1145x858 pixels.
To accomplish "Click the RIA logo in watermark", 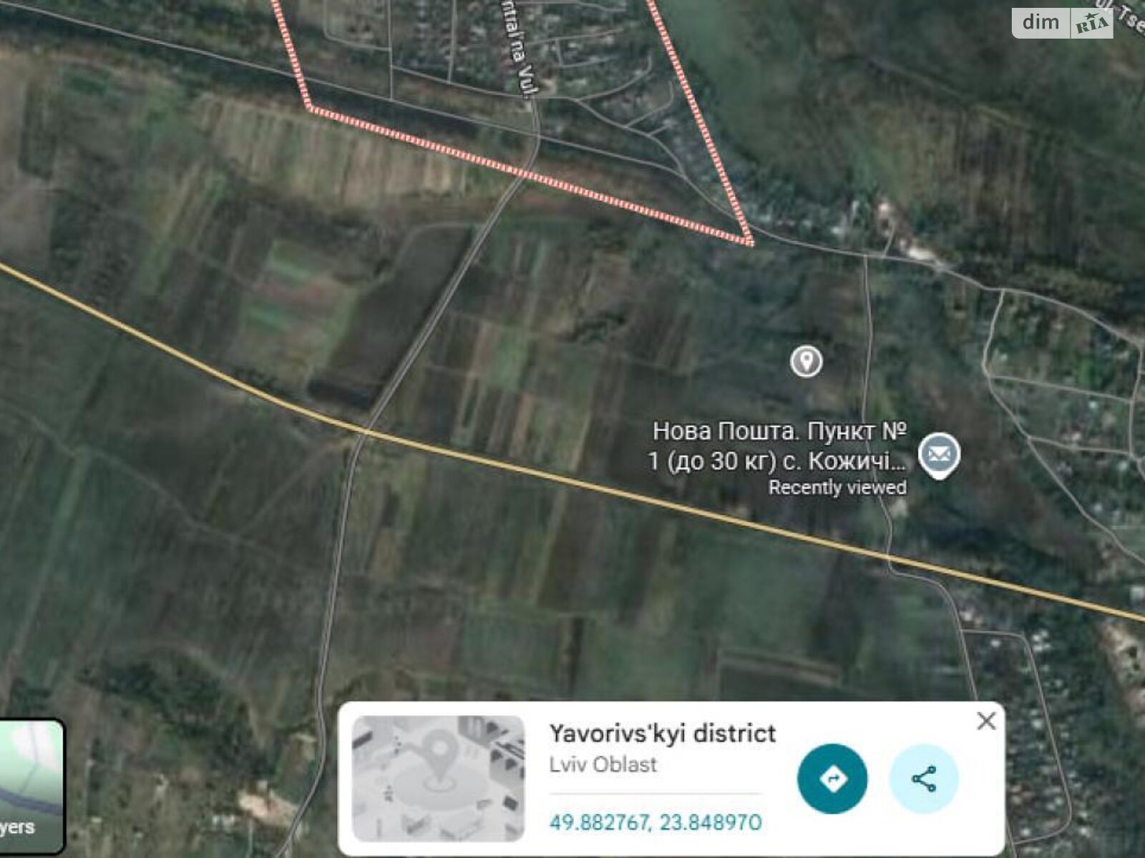I will pos(1092,24).
